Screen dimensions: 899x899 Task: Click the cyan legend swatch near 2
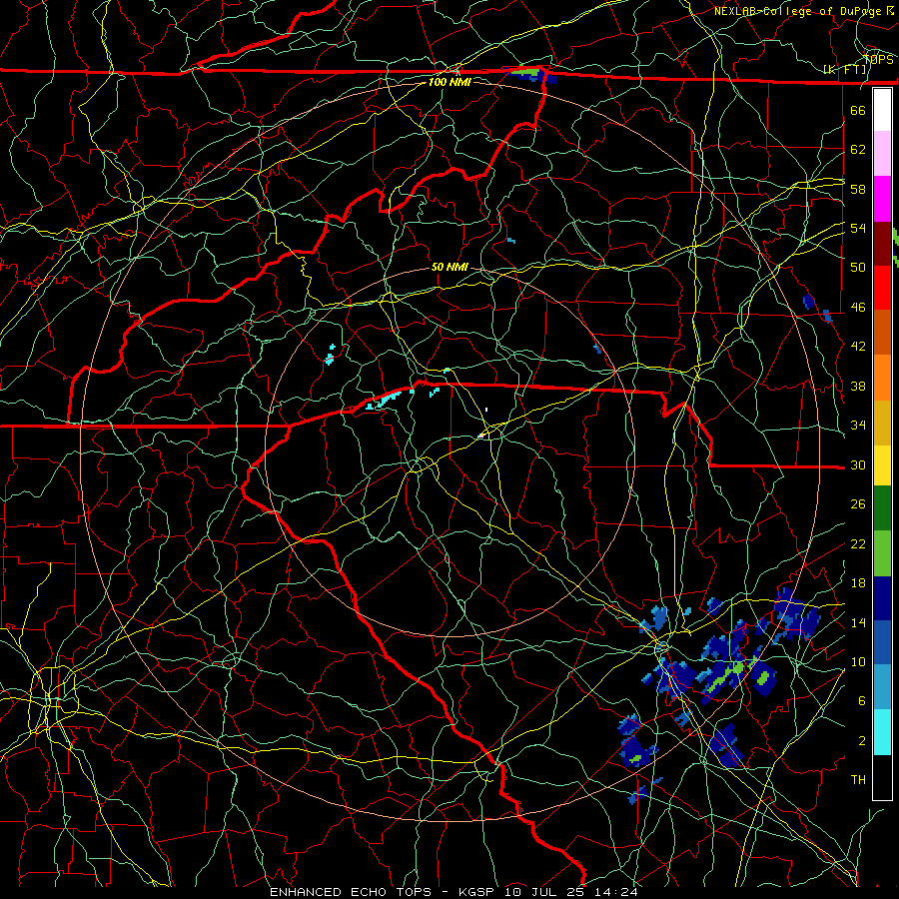[x=882, y=732]
